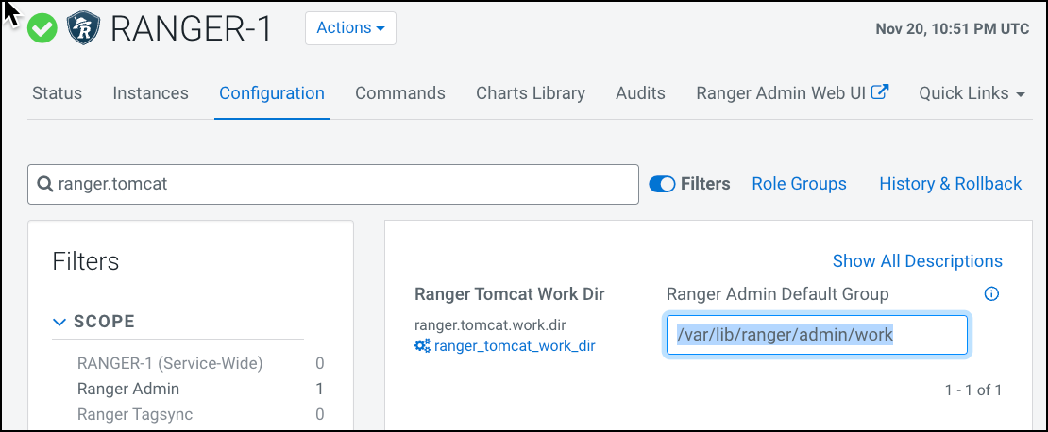Click the external link icon for Ranger Admin Web UI

click(880, 92)
